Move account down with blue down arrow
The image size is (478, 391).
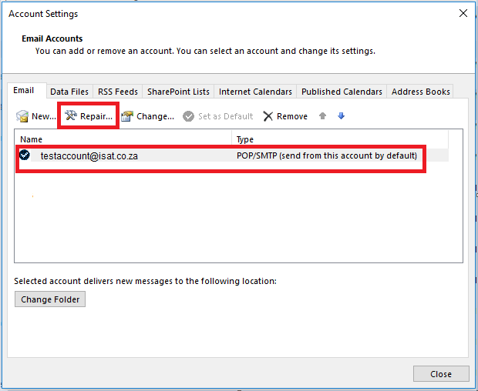click(341, 116)
